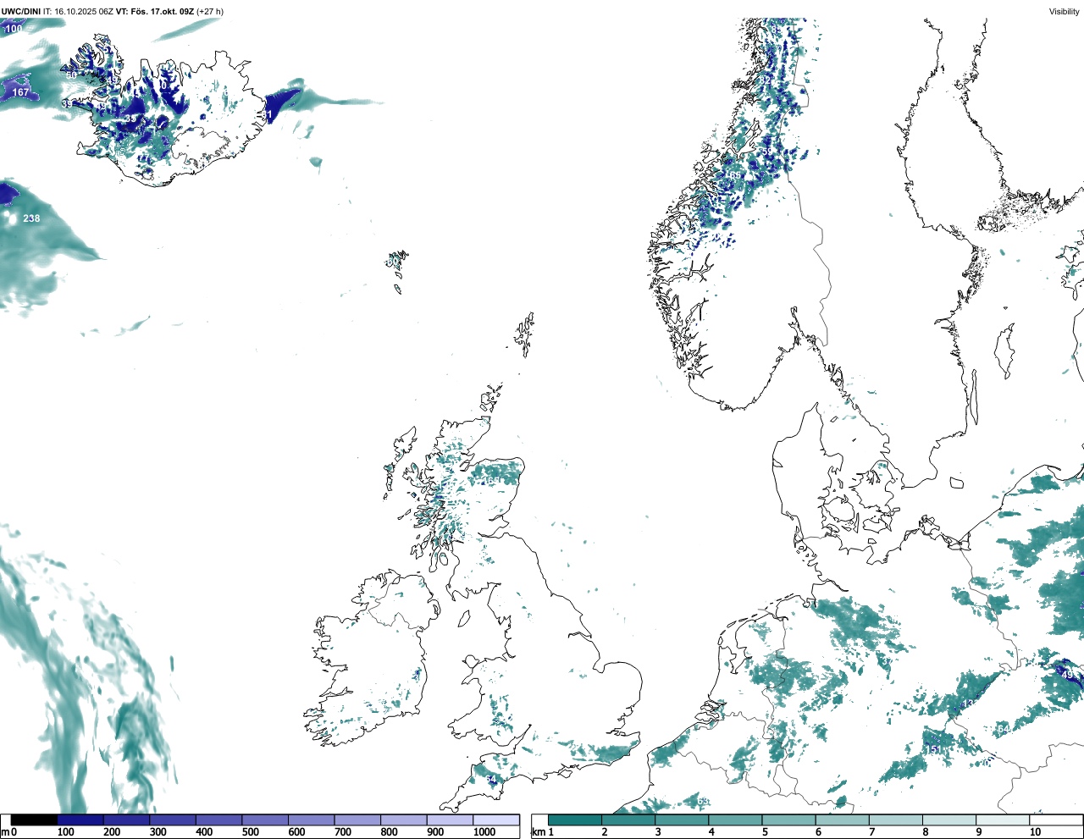Click the 7–8 km pale teal swatch

[895, 820]
